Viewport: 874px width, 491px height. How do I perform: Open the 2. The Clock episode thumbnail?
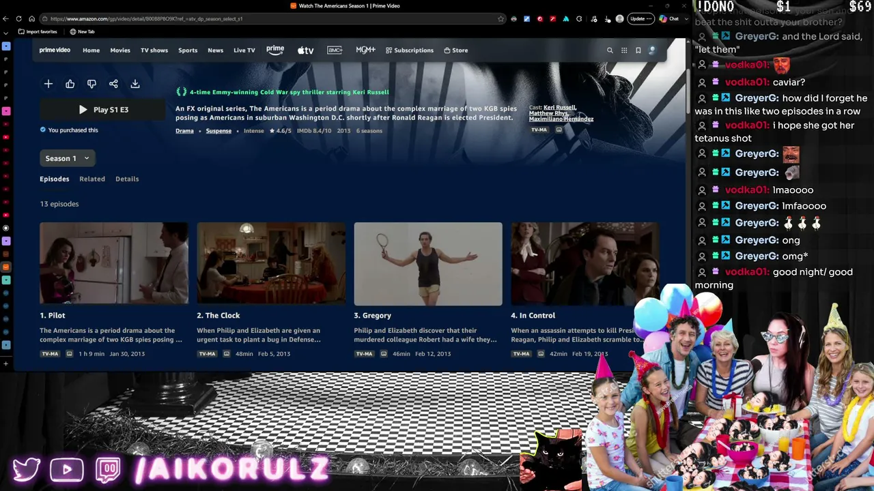271,263
